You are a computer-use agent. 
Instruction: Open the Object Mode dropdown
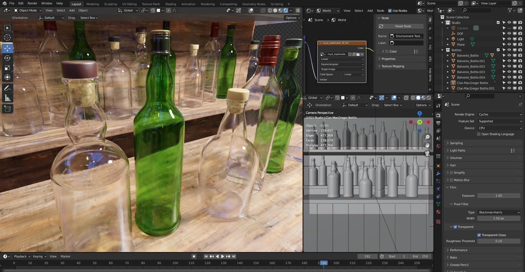point(28,10)
